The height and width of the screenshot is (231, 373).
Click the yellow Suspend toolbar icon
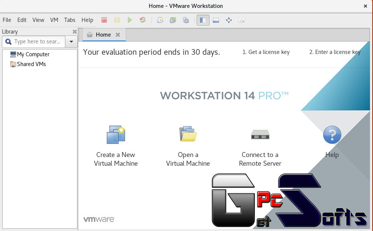pyautogui.click(x=117, y=20)
